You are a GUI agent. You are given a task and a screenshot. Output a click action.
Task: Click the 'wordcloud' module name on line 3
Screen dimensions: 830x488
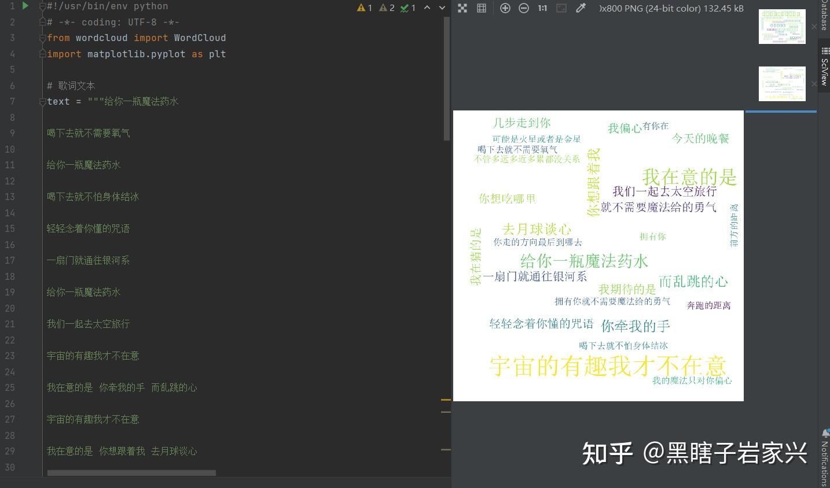(102, 38)
